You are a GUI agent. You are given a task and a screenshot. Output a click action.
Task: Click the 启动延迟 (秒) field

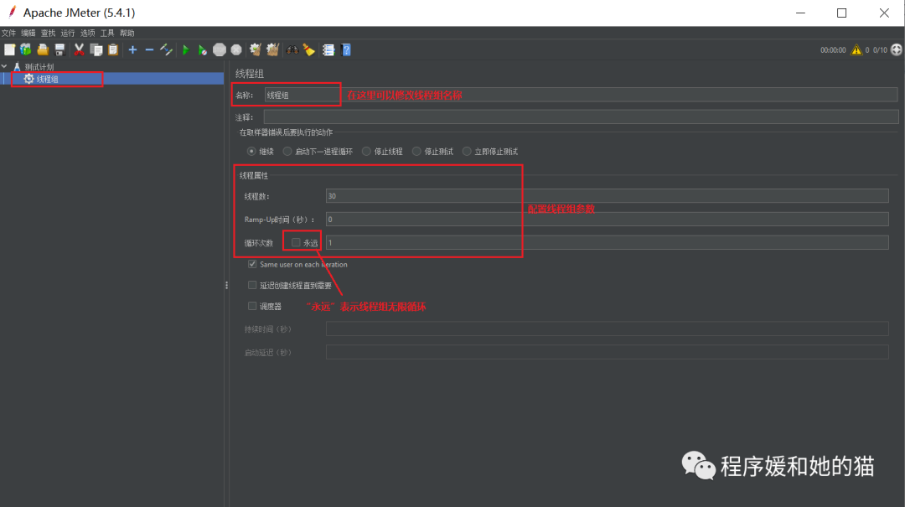[x=608, y=352]
